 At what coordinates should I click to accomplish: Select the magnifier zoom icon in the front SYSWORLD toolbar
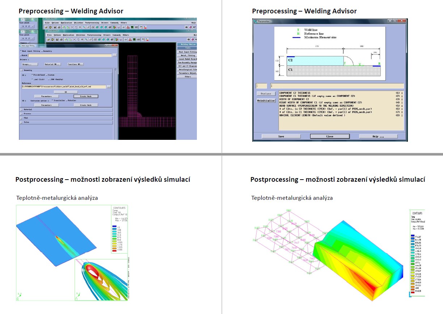[86, 40]
